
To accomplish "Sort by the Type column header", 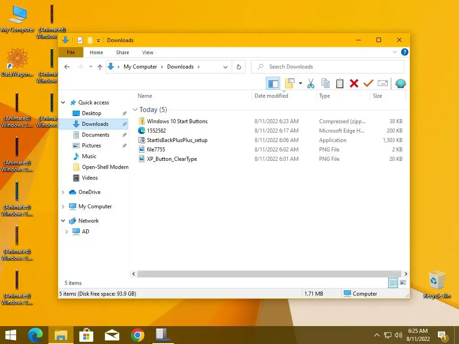I will click(325, 96).
